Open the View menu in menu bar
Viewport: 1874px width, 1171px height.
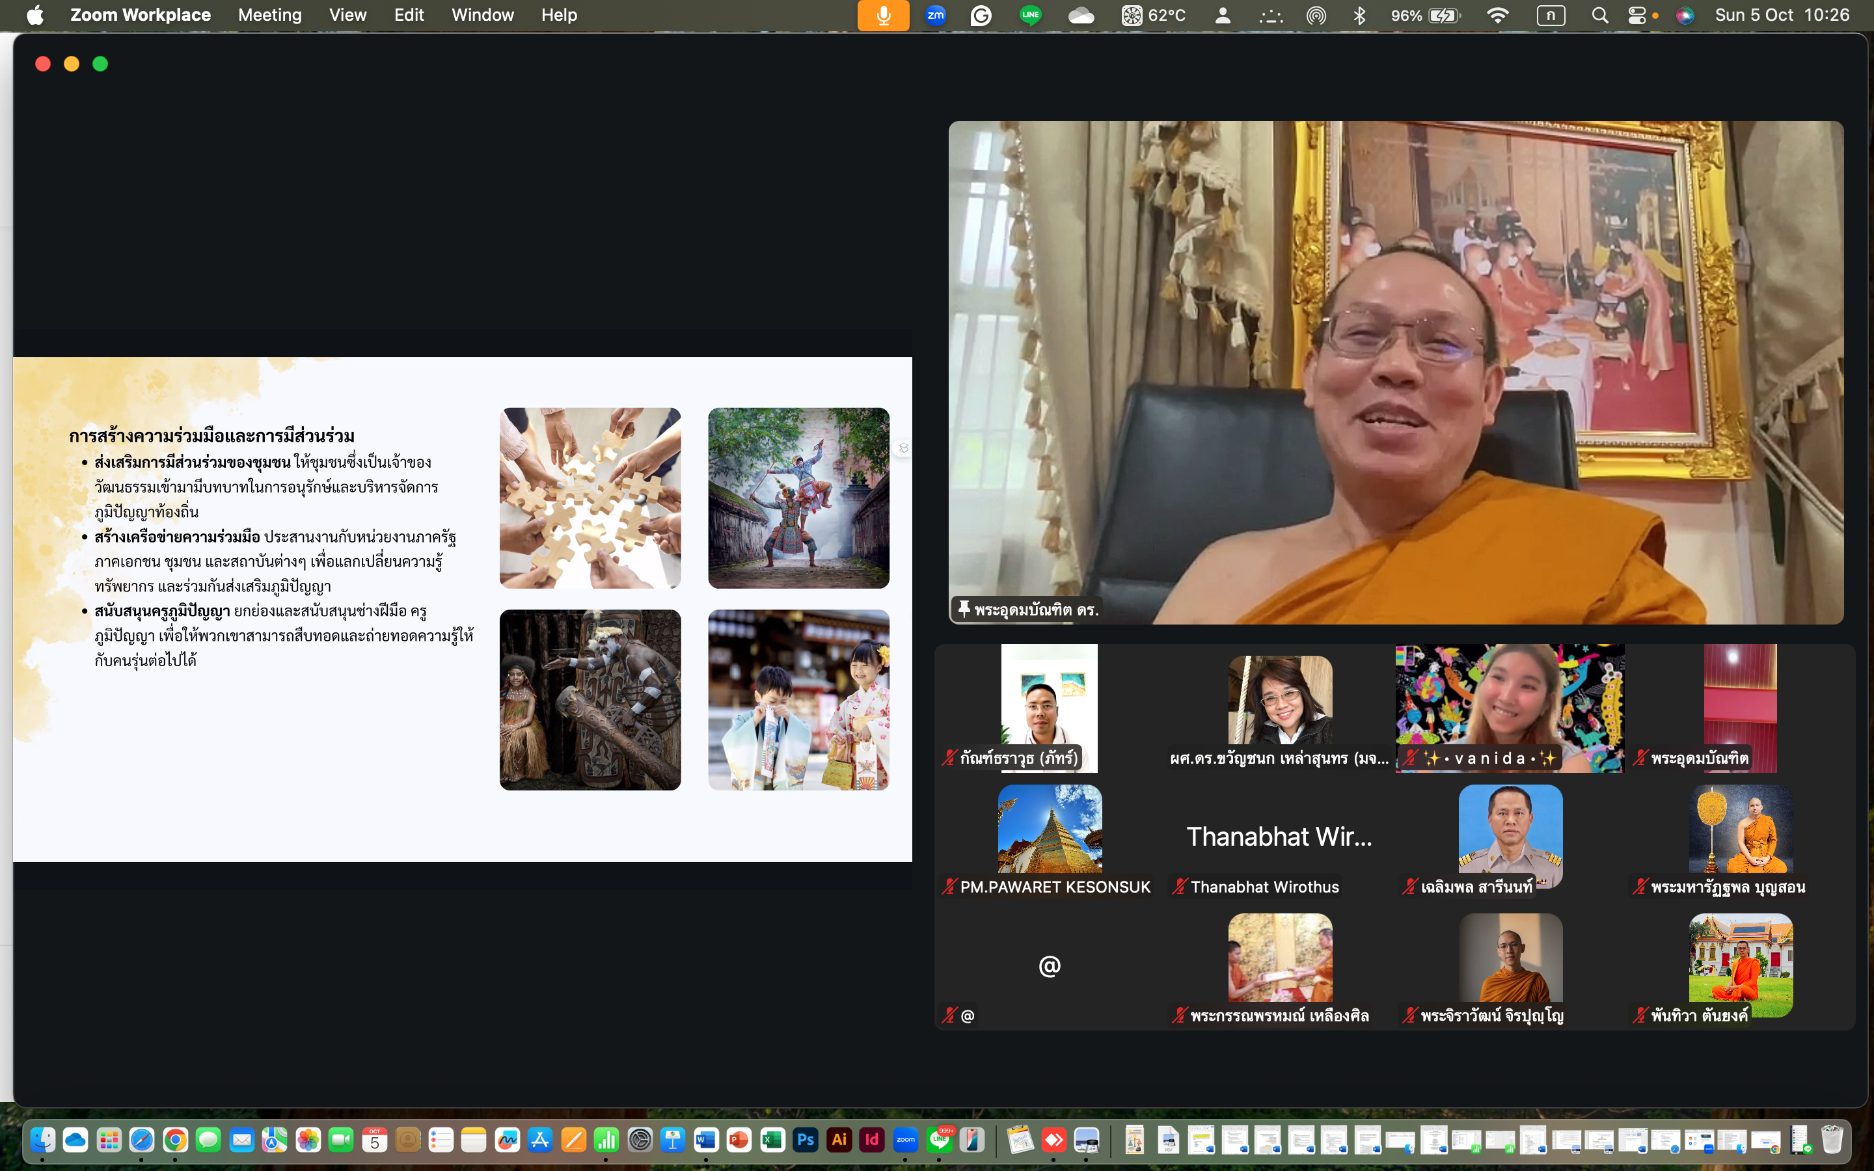click(347, 15)
